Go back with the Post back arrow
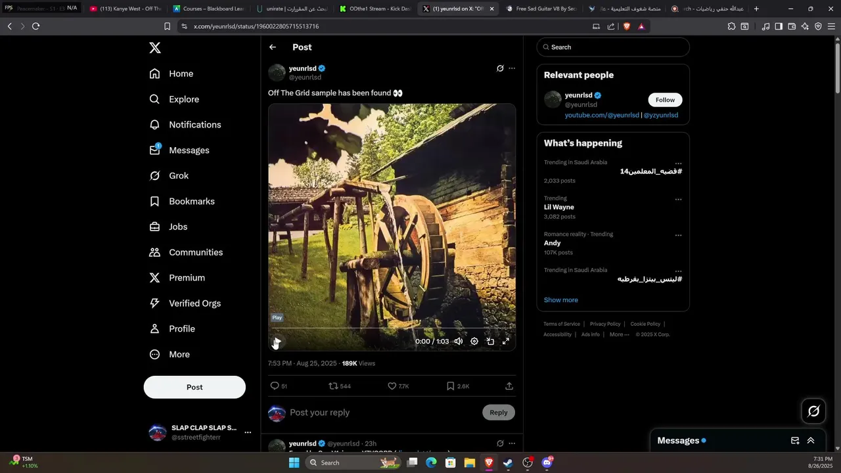The width and height of the screenshot is (841, 473). pyautogui.click(x=273, y=47)
